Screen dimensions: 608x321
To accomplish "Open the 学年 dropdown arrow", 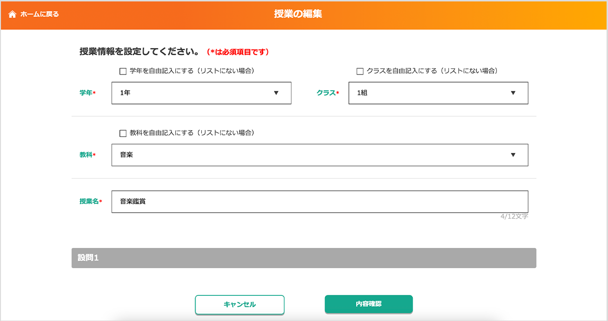I will (x=276, y=93).
